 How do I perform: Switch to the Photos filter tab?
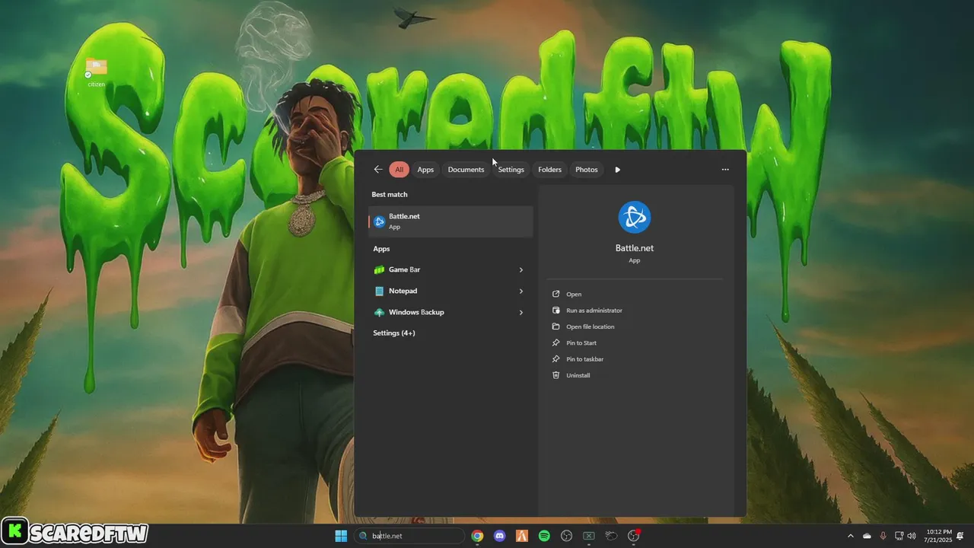coord(587,170)
